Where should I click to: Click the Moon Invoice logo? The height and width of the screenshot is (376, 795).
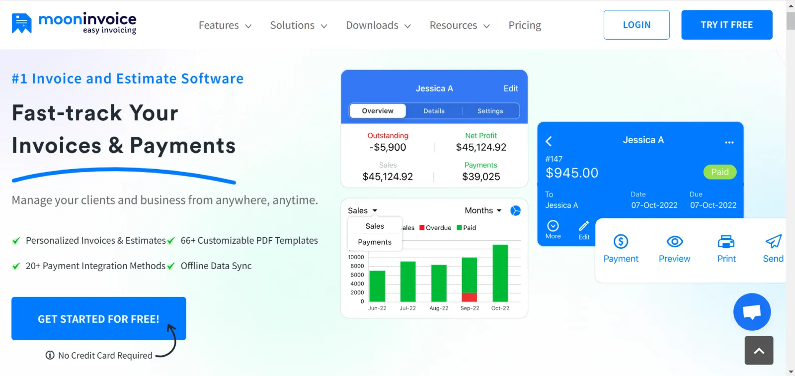point(74,23)
